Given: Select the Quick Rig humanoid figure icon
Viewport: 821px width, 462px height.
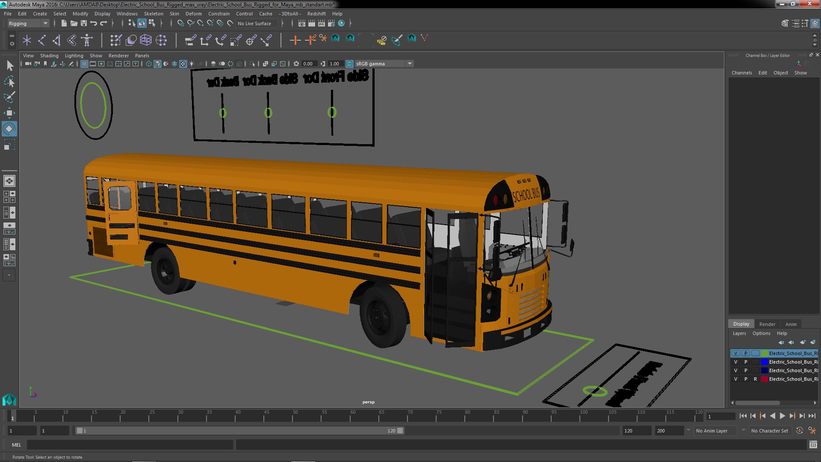Looking at the screenshot, I should pos(87,40).
